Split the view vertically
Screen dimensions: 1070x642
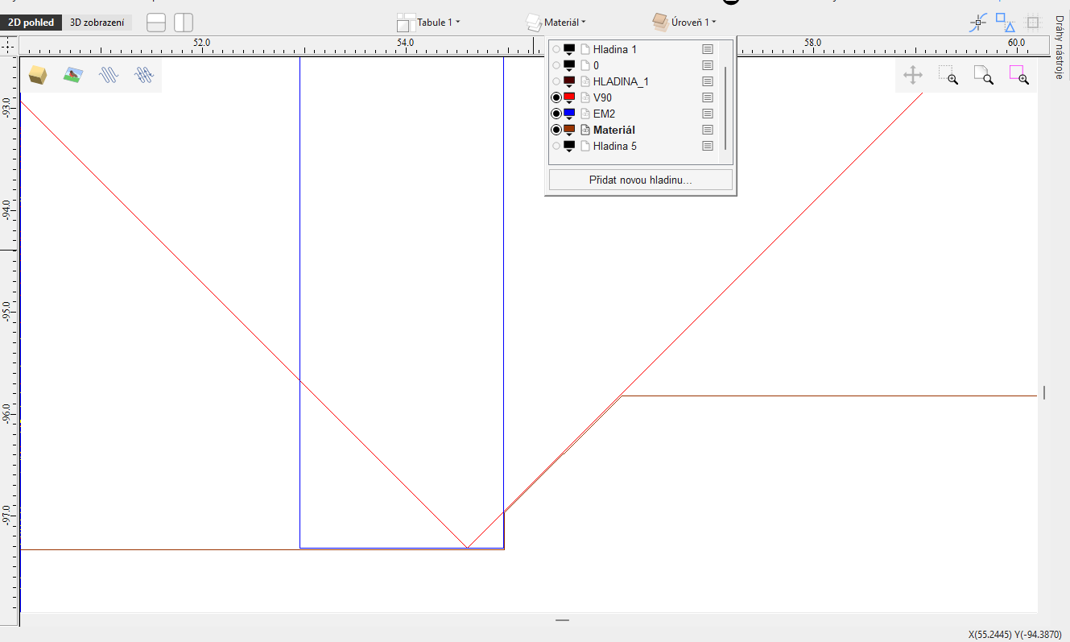[x=184, y=23]
